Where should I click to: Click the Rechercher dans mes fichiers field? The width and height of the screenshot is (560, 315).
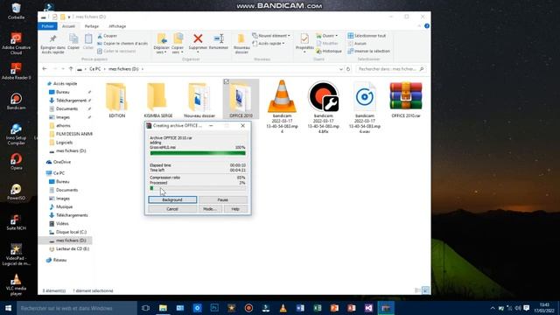click(x=390, y=69)
